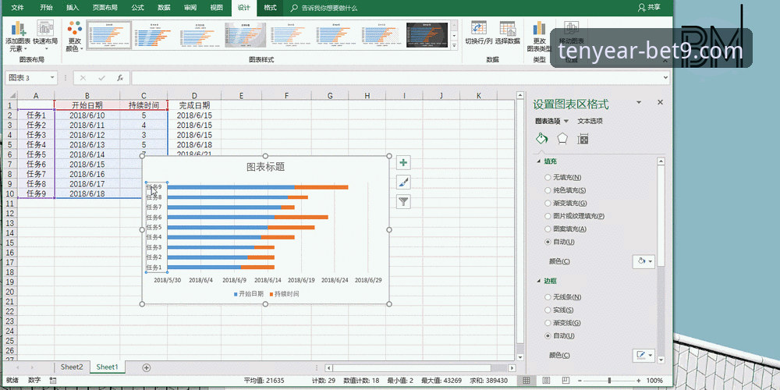Viewport: 780px width, 390px height.
Task: Open chart styles brush button
Action: click(403, 182)
